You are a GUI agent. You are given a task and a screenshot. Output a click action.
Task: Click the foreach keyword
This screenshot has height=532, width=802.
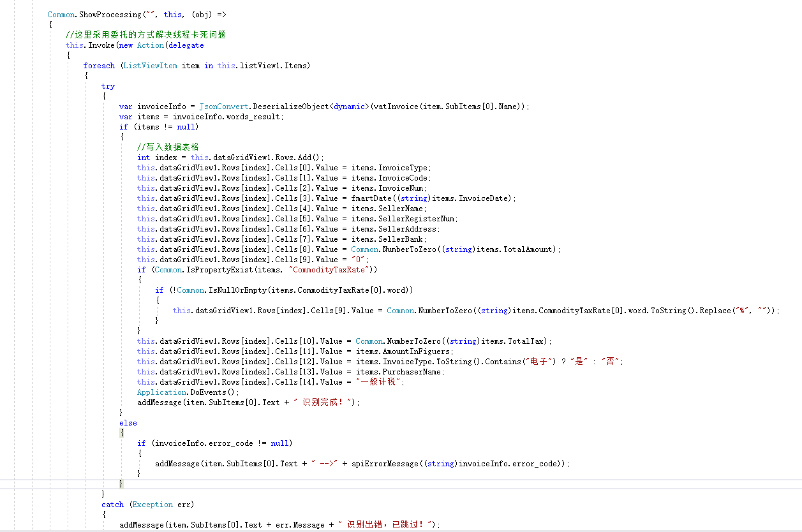pos(99,66)
